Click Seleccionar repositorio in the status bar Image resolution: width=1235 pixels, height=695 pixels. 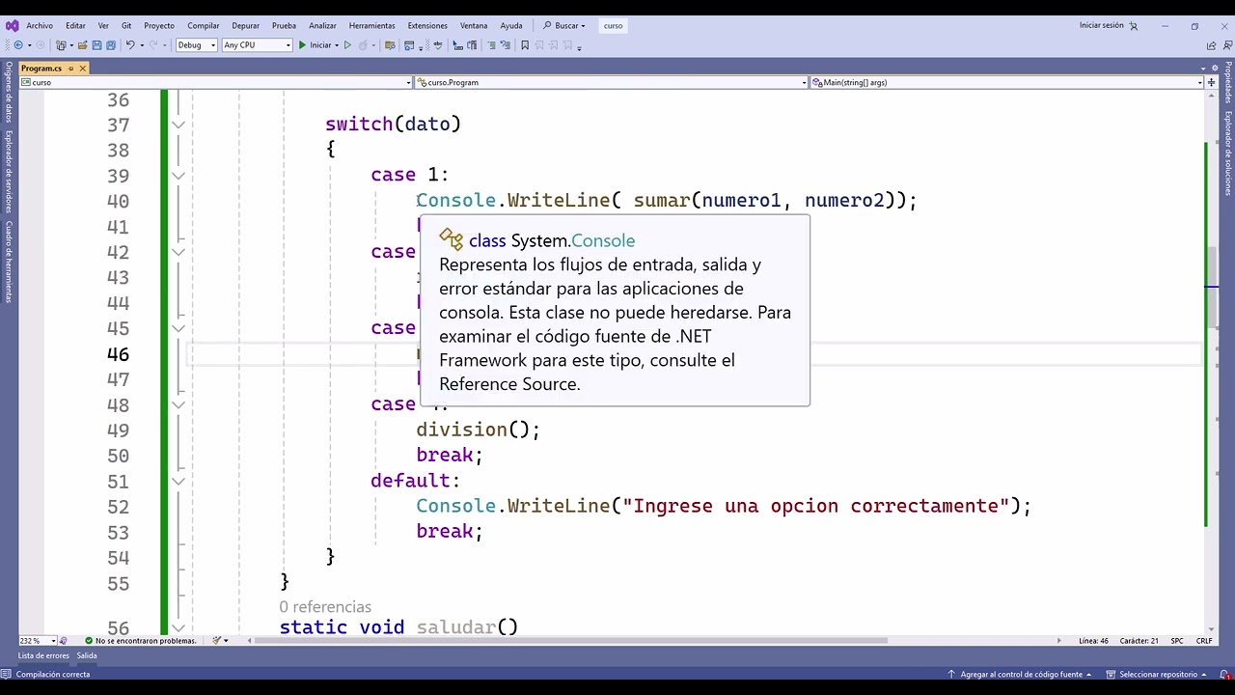tap(1158, 675)
